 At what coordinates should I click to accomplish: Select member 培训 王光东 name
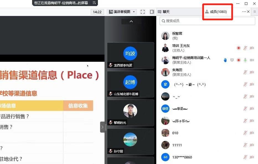tap(181, 46)
